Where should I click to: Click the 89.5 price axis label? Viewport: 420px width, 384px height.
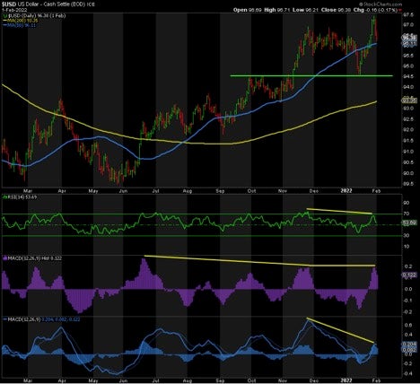[x=407, y=184]
